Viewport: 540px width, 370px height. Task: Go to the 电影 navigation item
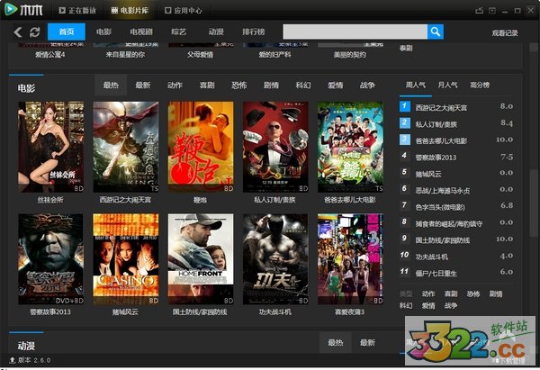click(103, 32)
